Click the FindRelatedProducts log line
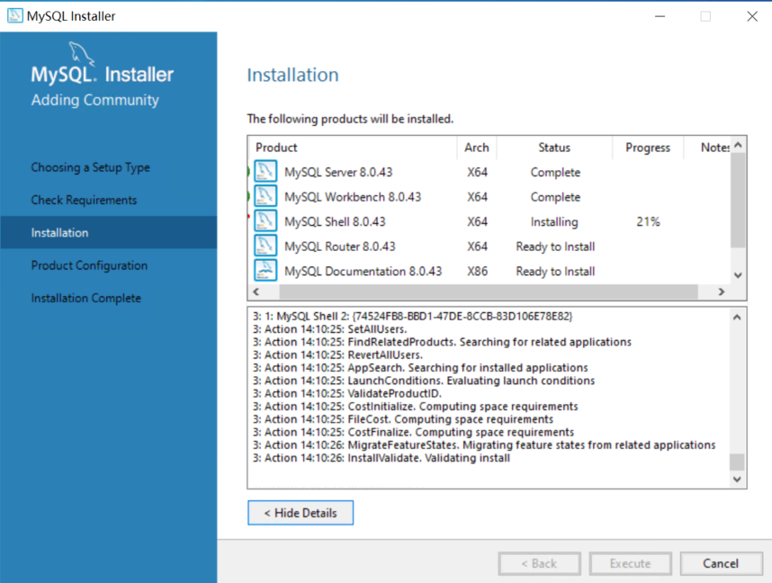The image size is (772, 583). click(442, 342)
